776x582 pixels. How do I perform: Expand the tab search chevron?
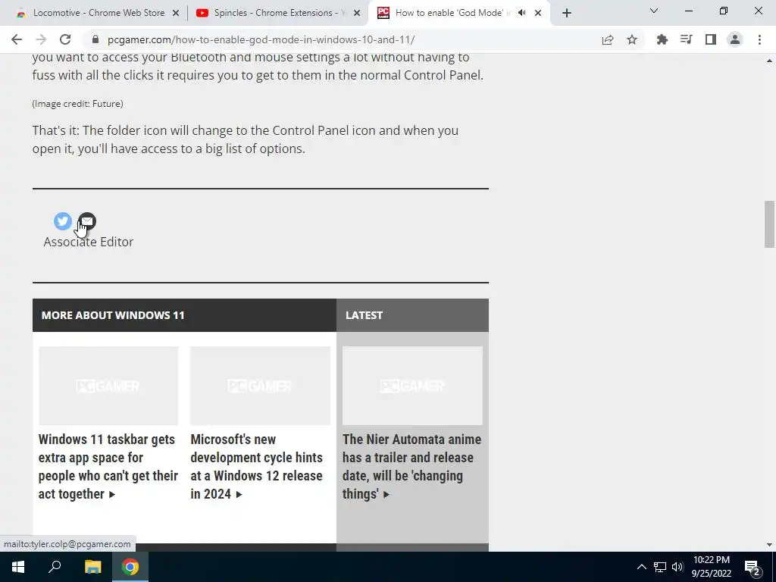point(654,11)
